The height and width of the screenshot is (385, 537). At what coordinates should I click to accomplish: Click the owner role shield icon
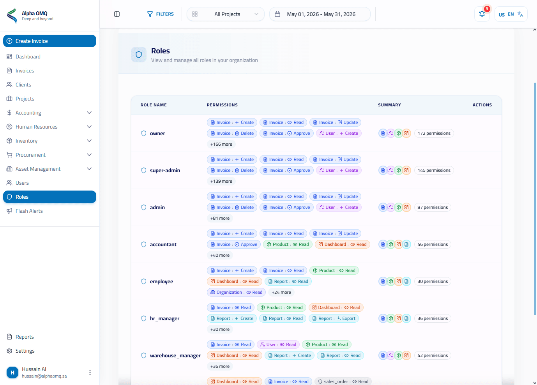pos(144,133)
